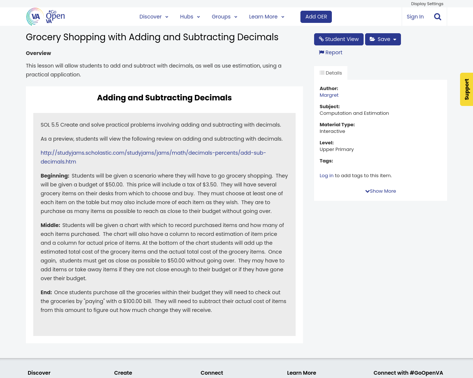Open the Hubs dropdown menu
The image size is (473, 378).
[190, 17]
